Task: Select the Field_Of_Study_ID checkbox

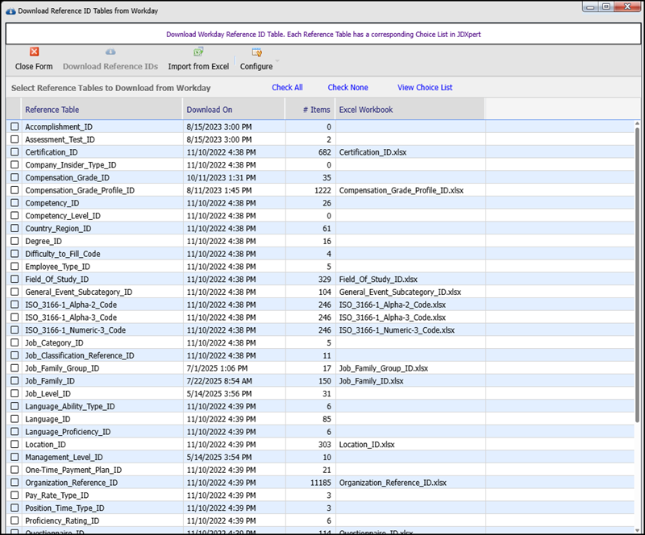Action: 15,280
